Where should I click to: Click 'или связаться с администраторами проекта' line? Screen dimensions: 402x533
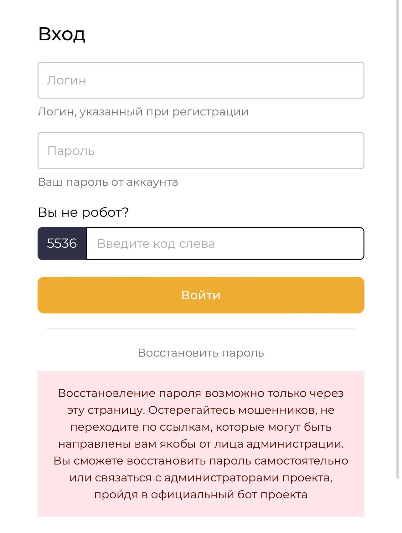click(x=201, y=478)
